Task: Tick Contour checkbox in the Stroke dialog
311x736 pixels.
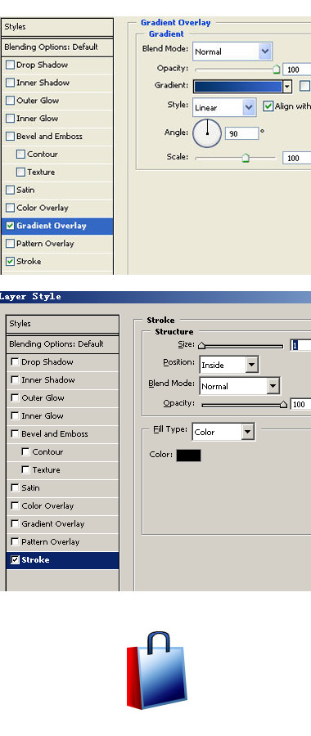Action: (26, 451)
